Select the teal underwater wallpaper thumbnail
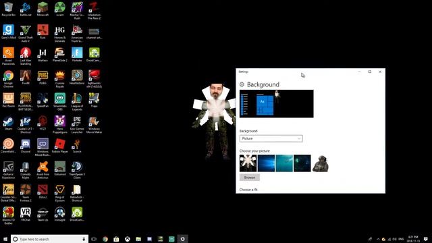Image resolution: width=432 pixels, height=243 pixels. pos(284,163)
